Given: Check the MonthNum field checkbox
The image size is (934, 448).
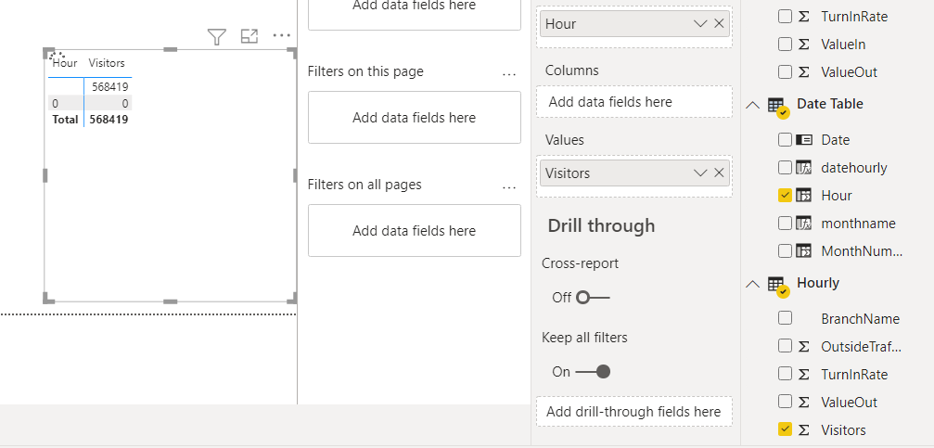Looking at the screenshot, I should coord(785,250).
